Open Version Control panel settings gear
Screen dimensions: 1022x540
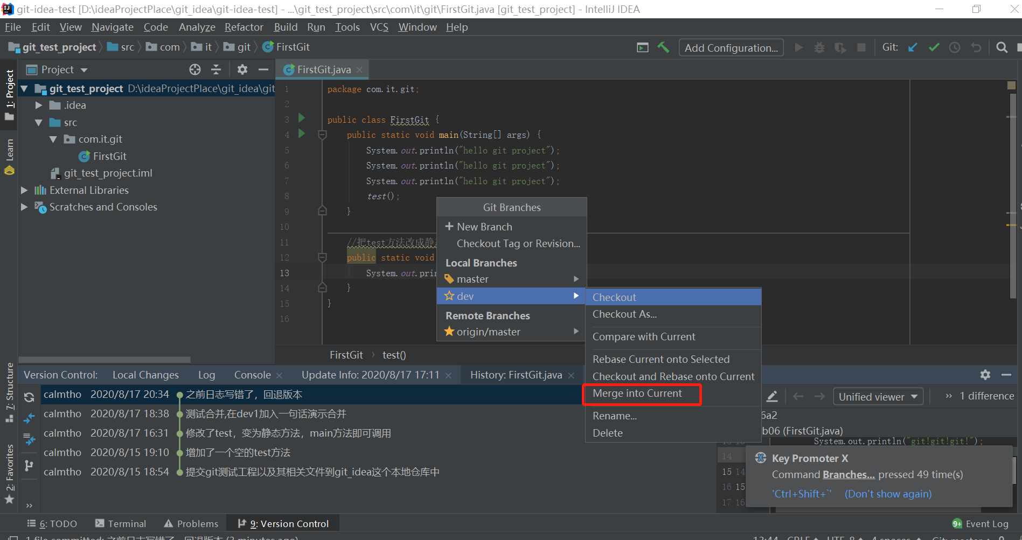(x=985, y=375)
